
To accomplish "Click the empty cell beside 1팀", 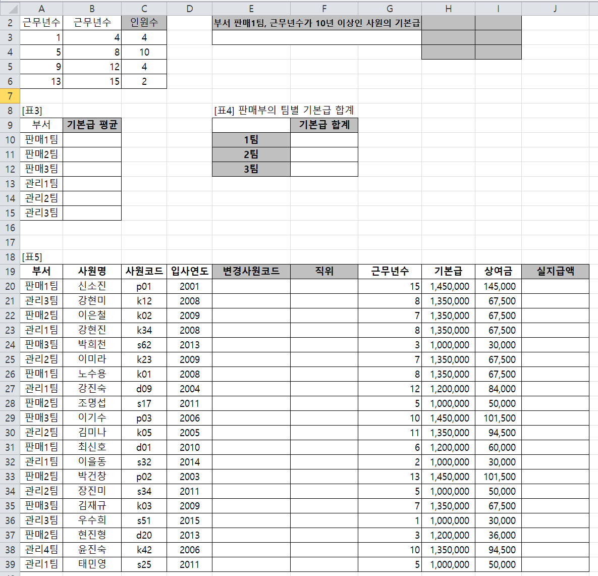I will [x=324, y=140].
